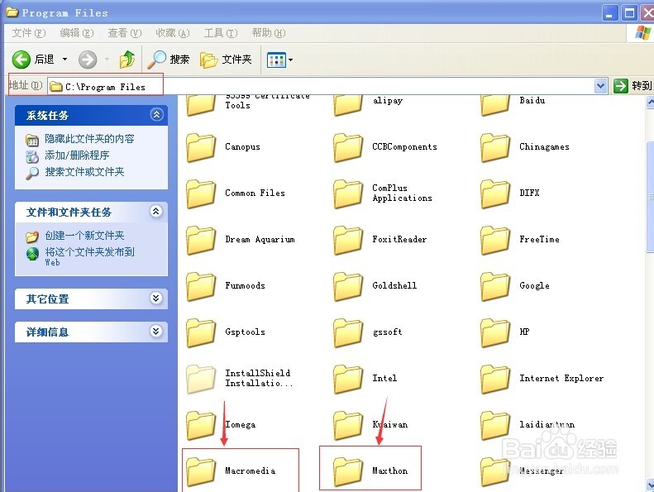This screenshot has width=654, height=492.
Task: Open the Back history dropdown arrow
Action: tap(64, 60)
